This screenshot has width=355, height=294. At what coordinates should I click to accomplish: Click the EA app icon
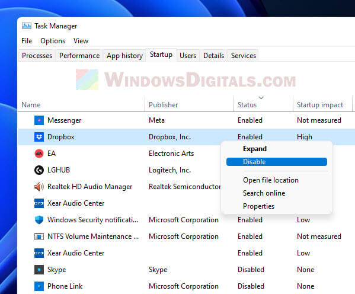(39, 154)
